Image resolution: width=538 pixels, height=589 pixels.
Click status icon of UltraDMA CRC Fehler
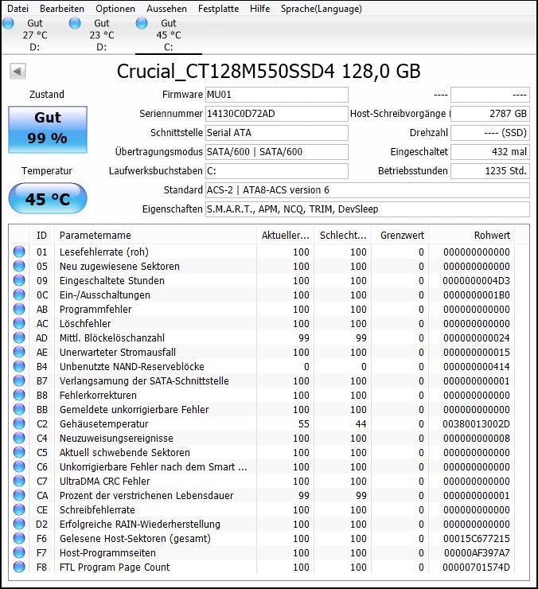[x=19, y=481]
